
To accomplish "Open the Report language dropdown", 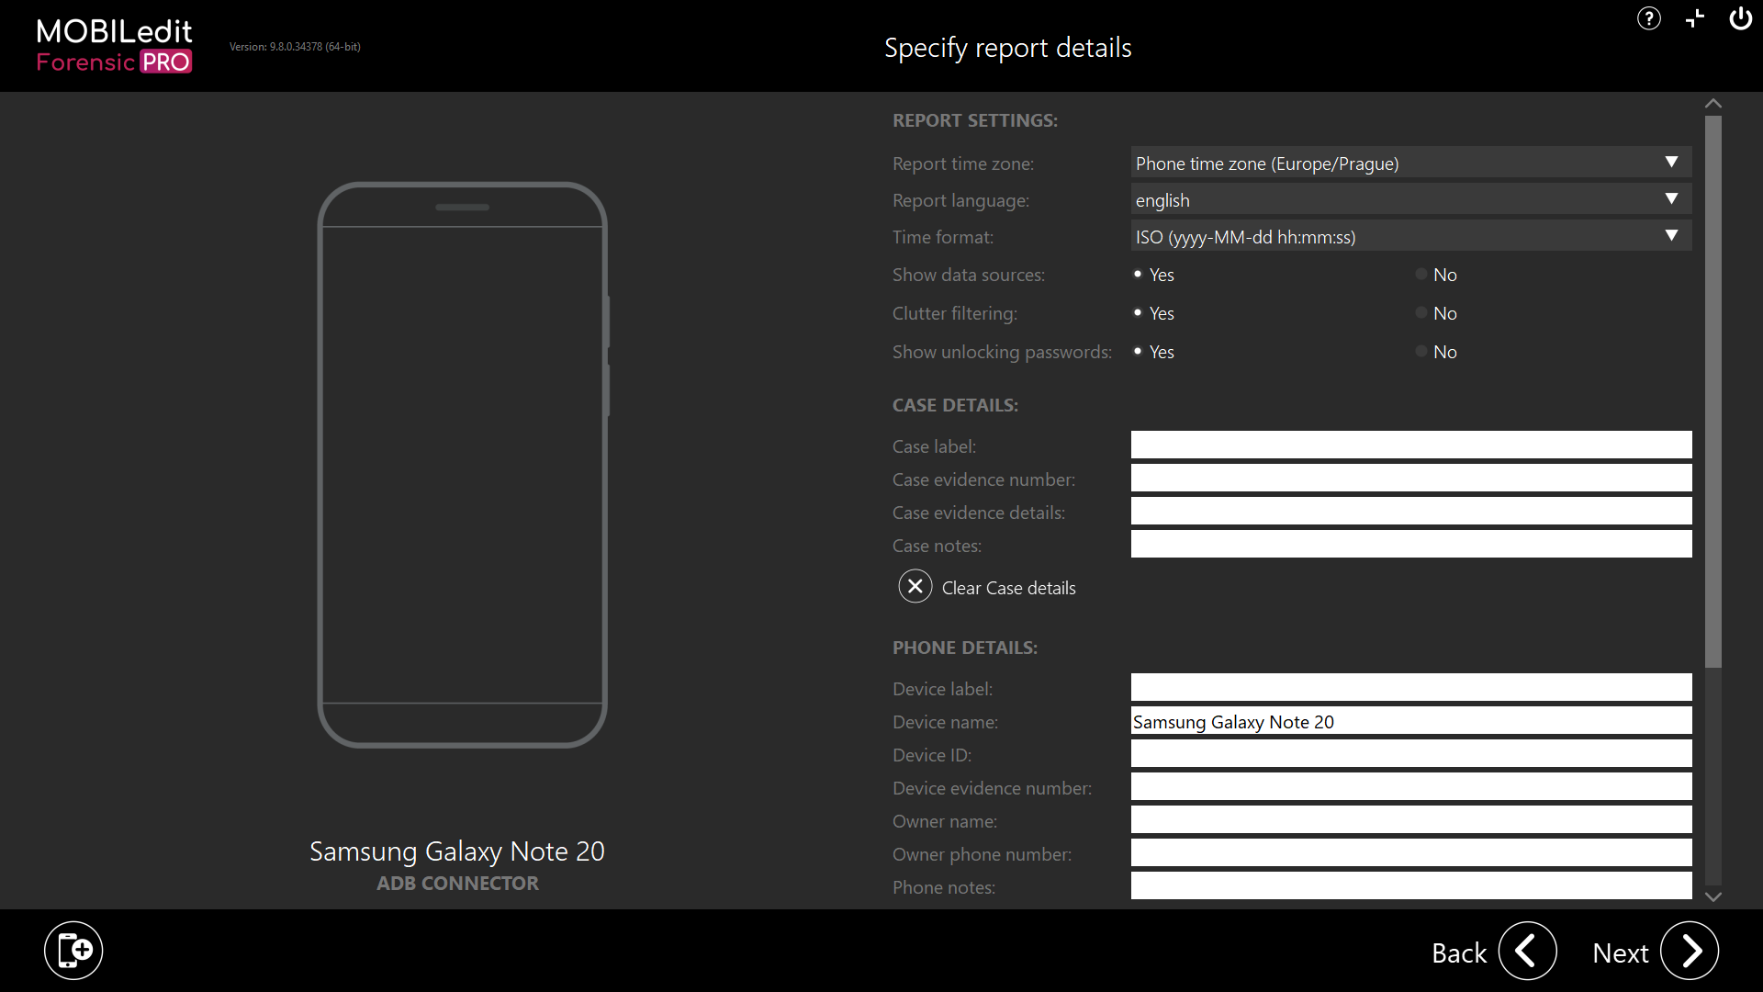I will pos(1411,199).
